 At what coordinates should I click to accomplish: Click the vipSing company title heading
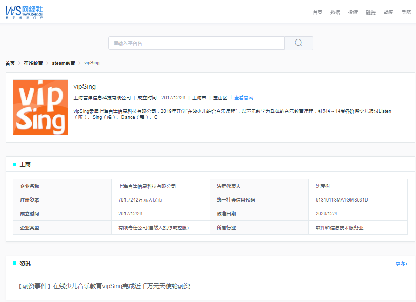[85, 86]
